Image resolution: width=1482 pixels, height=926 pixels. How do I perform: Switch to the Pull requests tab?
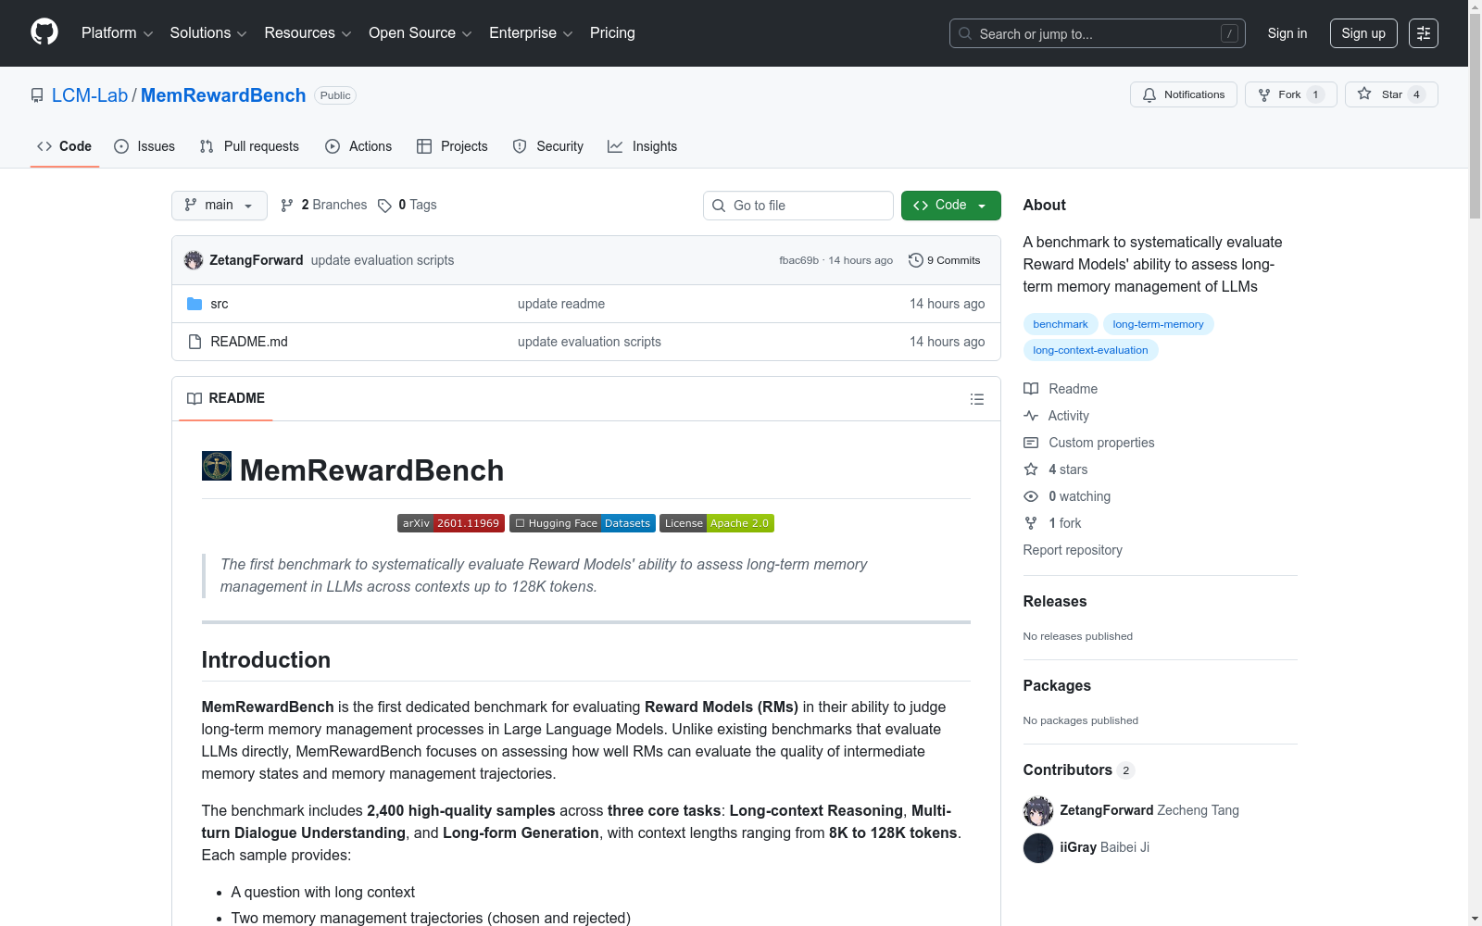click(249, 146)
